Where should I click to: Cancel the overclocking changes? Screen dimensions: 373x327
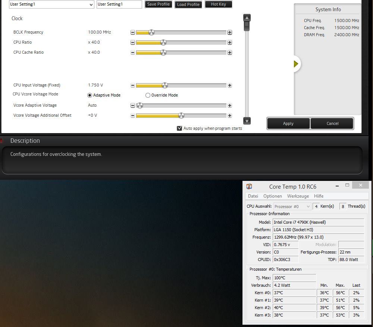tap(332, 124)
